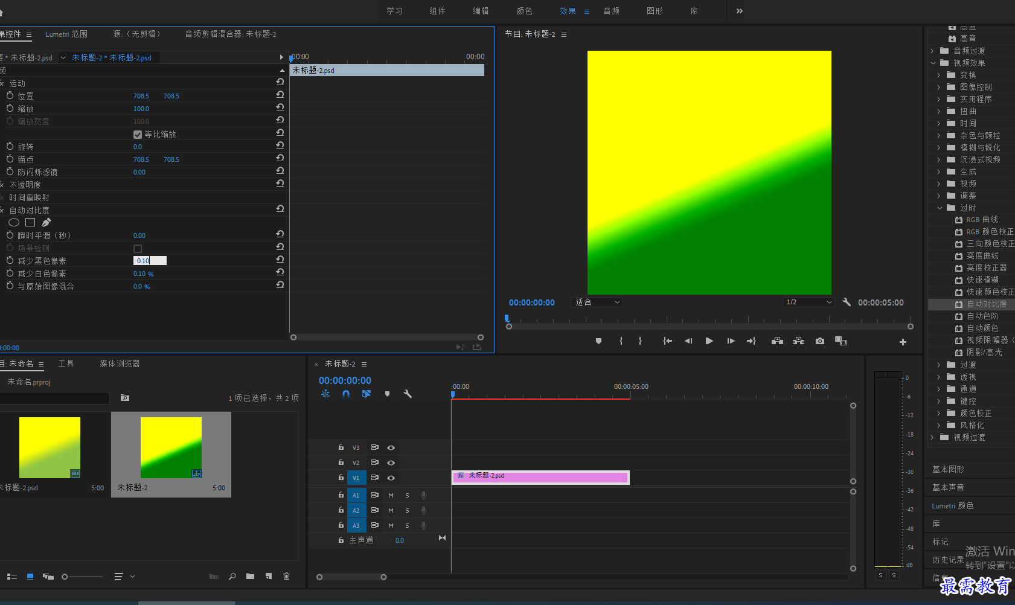The width and height of the screenshot is (1015, 605).
Task: Switch project panel to icon view
Action: coord(30,577)
